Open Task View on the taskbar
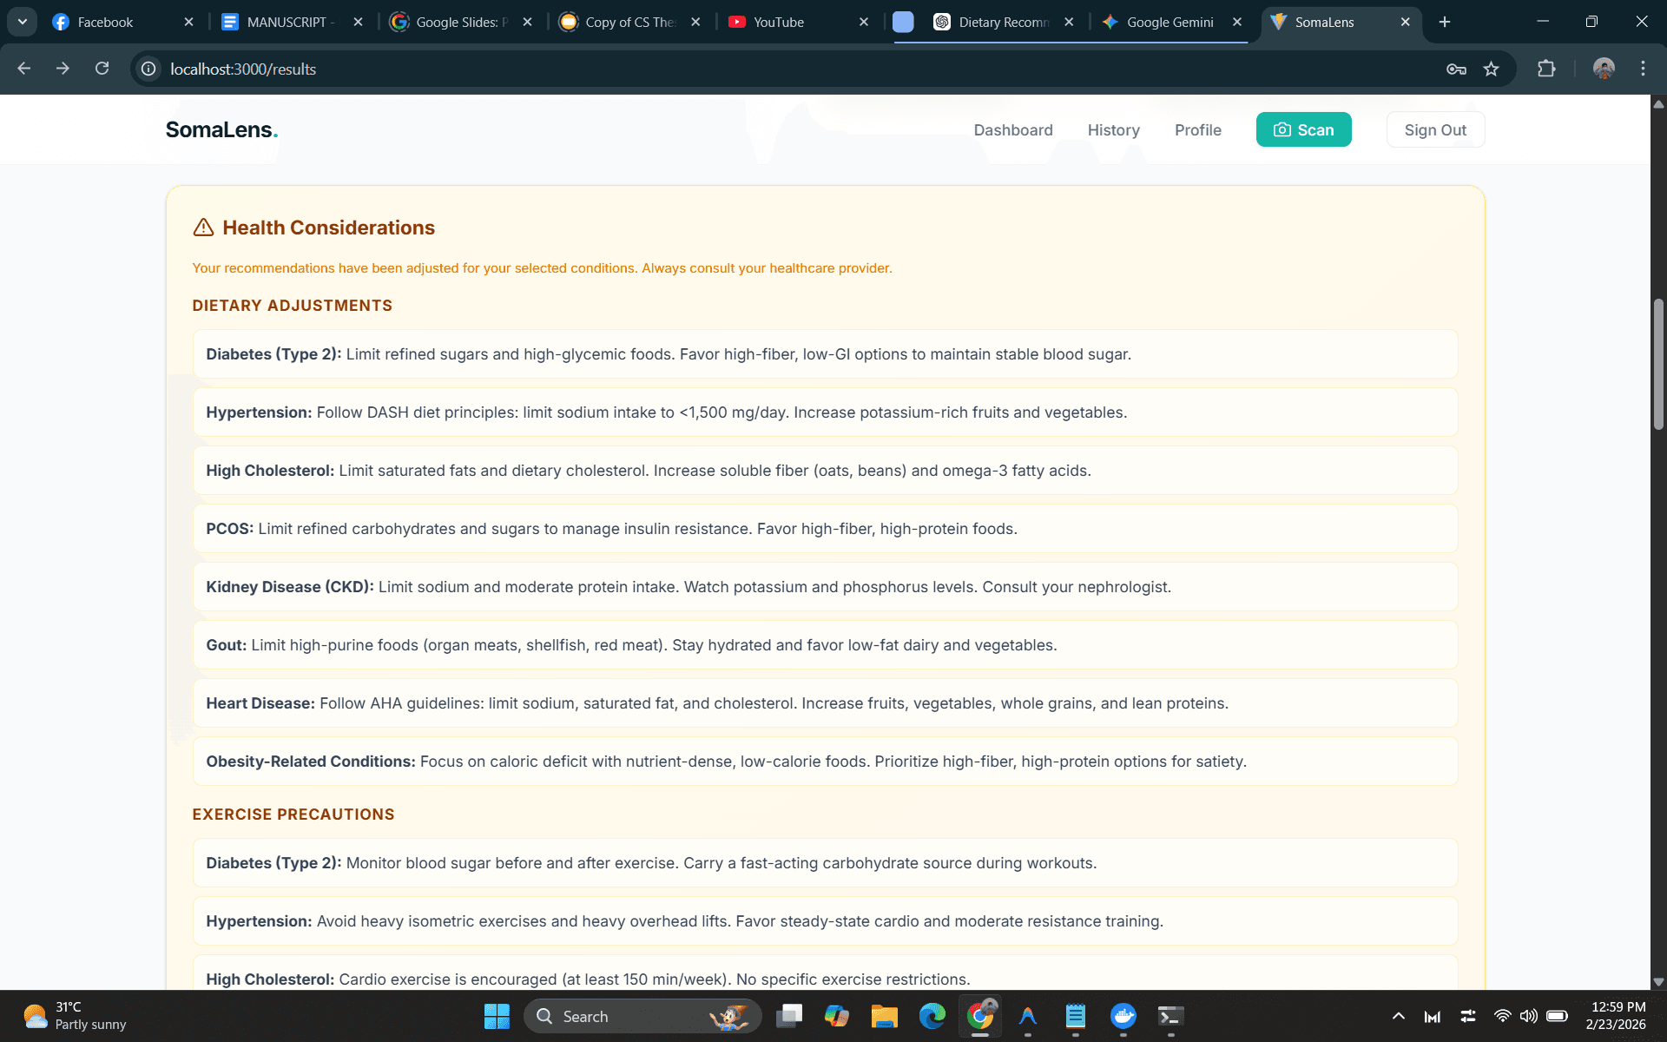Viewport: 1667px width, 1042px height. click(789, 1016)
